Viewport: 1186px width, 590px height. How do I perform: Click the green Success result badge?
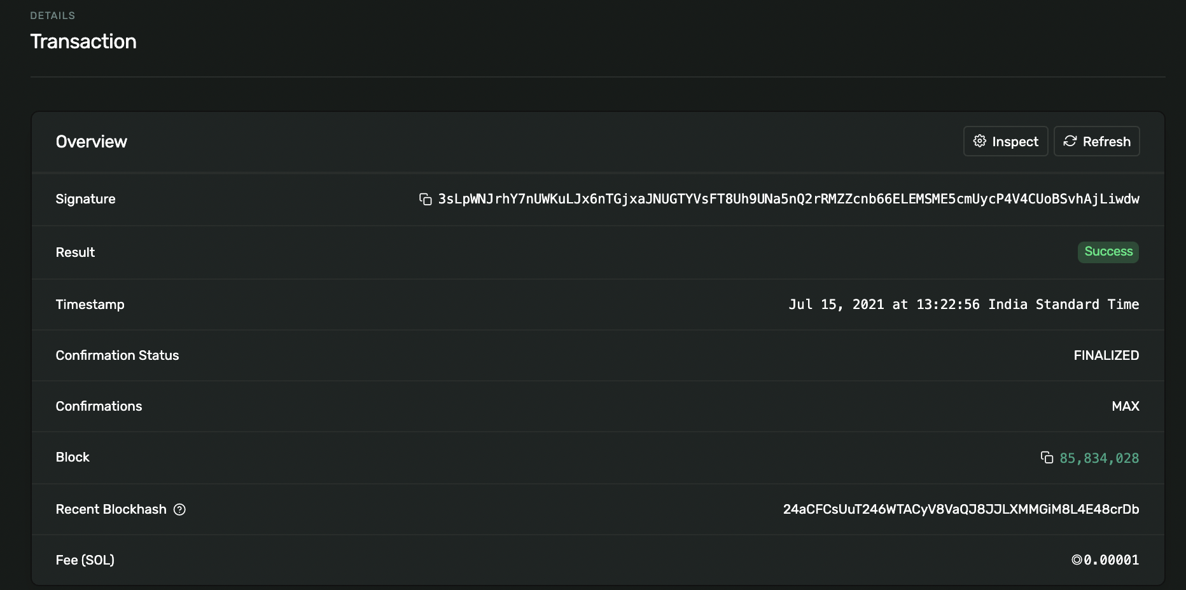[x=1108, y=252]
